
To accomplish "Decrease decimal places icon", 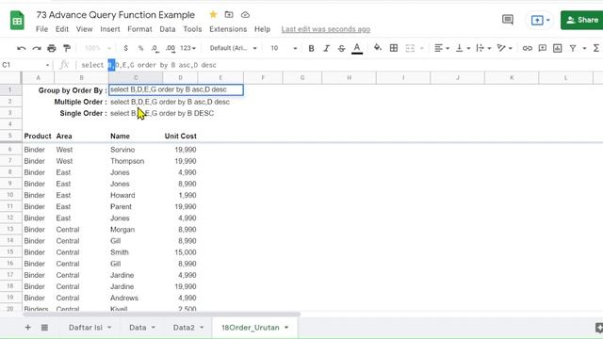I will 155,48.
